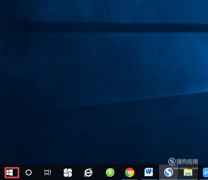The width and height of the screenshot is (208, 180).
Task: Open the Windows Start menu
Action: click(x=10, y=172)
